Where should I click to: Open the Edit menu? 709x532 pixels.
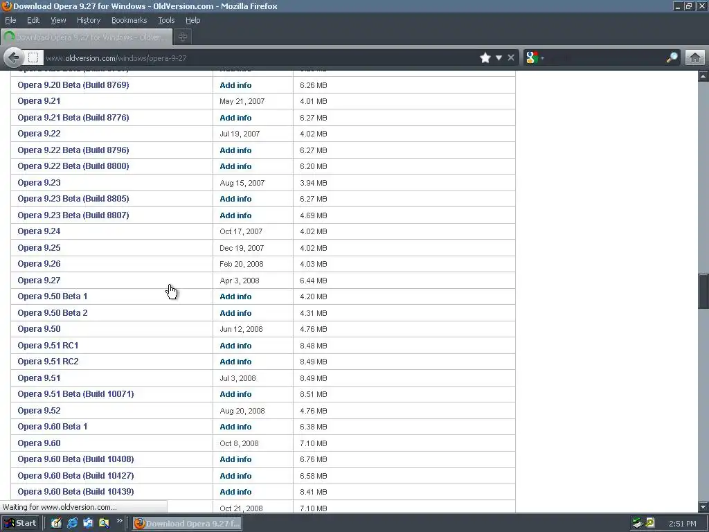[x=33, y=20]
